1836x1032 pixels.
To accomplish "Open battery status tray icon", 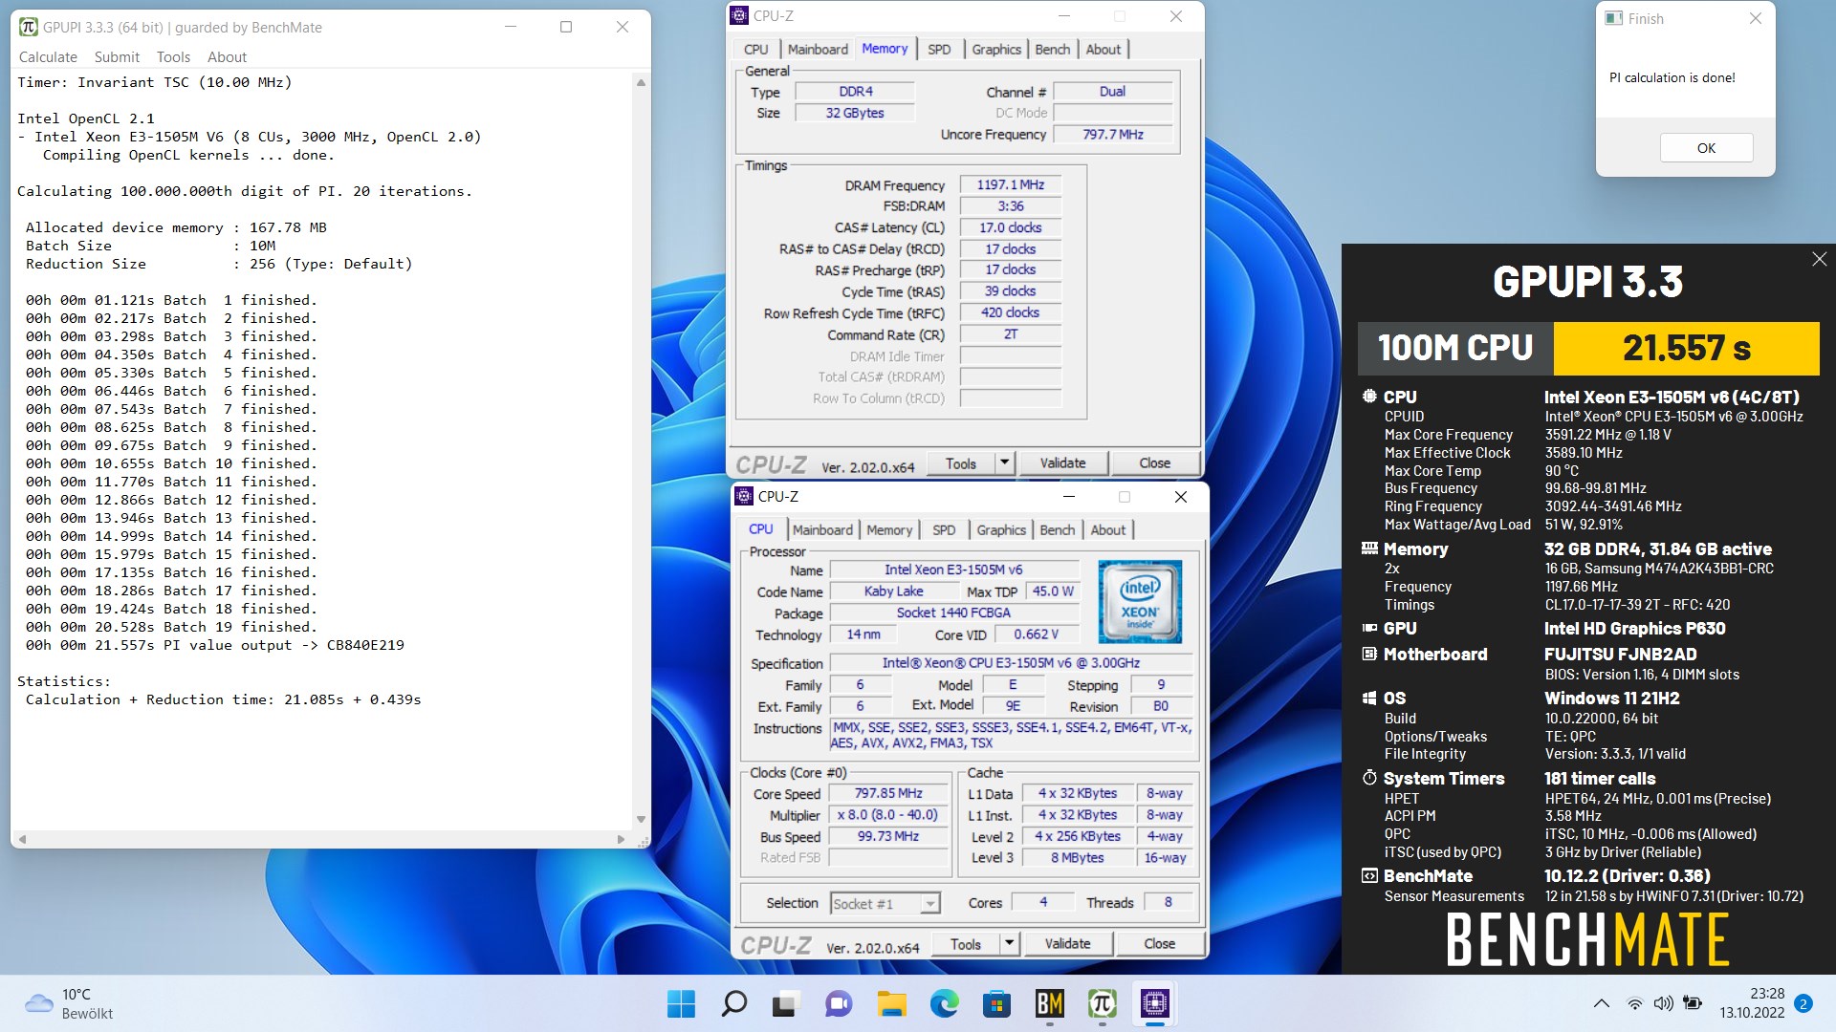I will coord(1693,1003).
